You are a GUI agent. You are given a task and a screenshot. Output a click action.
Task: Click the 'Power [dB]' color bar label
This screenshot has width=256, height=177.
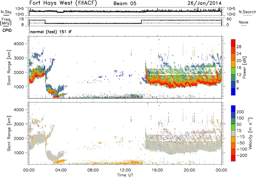point(244,67)
